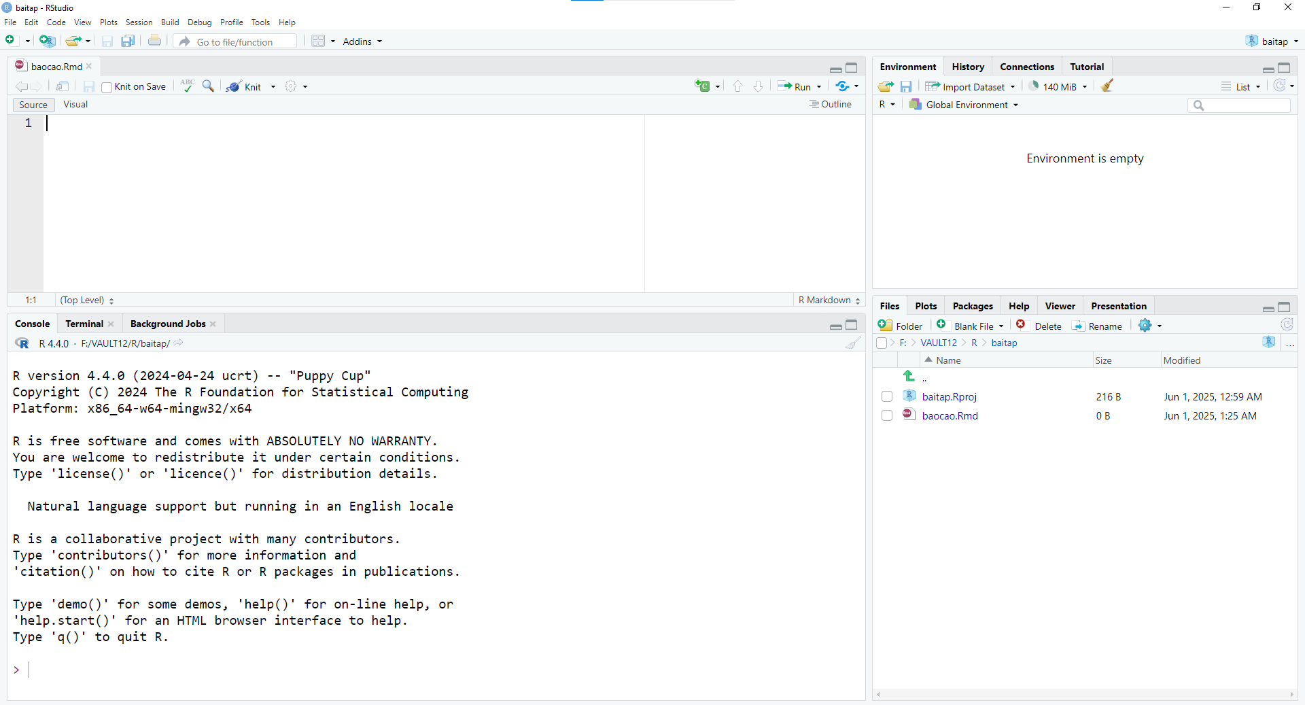1305x705 pixels.
Task: Open Files pane More gear dropdown
Action: pyautogui.click(x=1150, y=326)
